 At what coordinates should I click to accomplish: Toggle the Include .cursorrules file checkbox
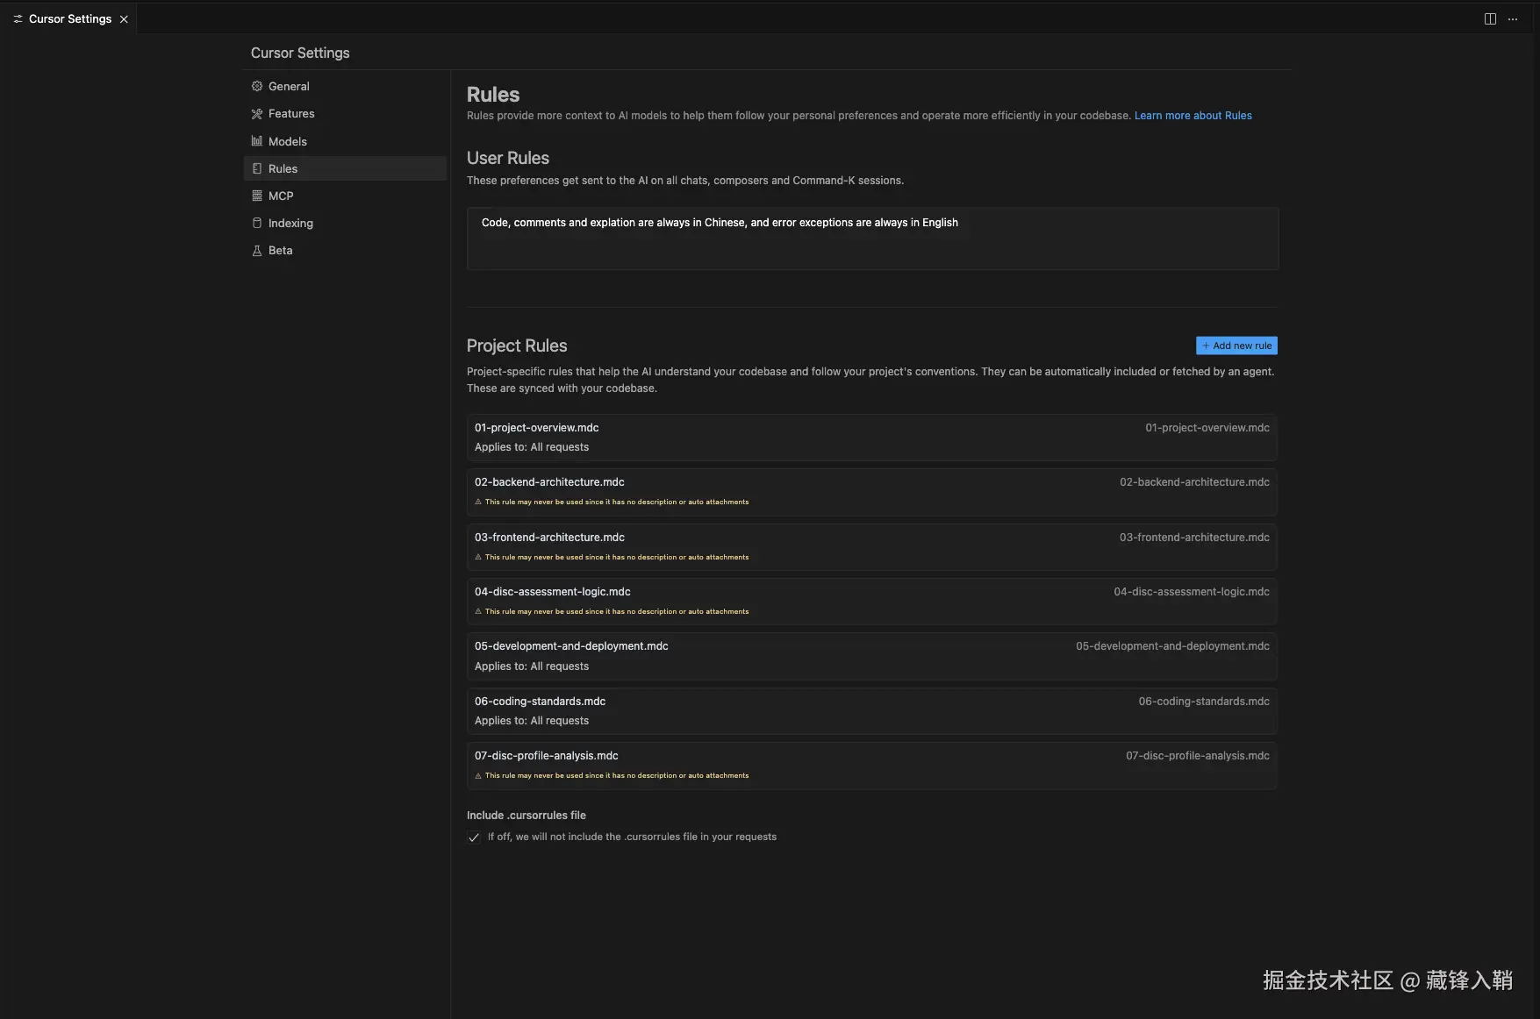click(x=474, y=837)
